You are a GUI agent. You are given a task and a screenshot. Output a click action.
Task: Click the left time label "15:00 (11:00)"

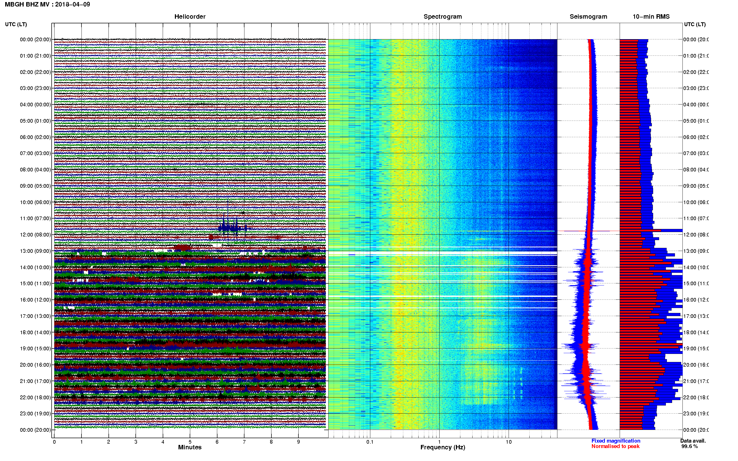pyautogui.click(x=35, y=283)
